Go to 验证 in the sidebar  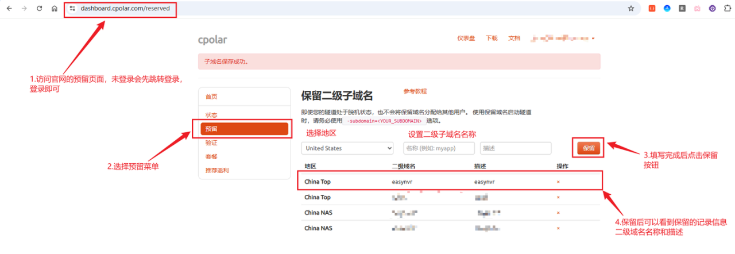(211, 143)
